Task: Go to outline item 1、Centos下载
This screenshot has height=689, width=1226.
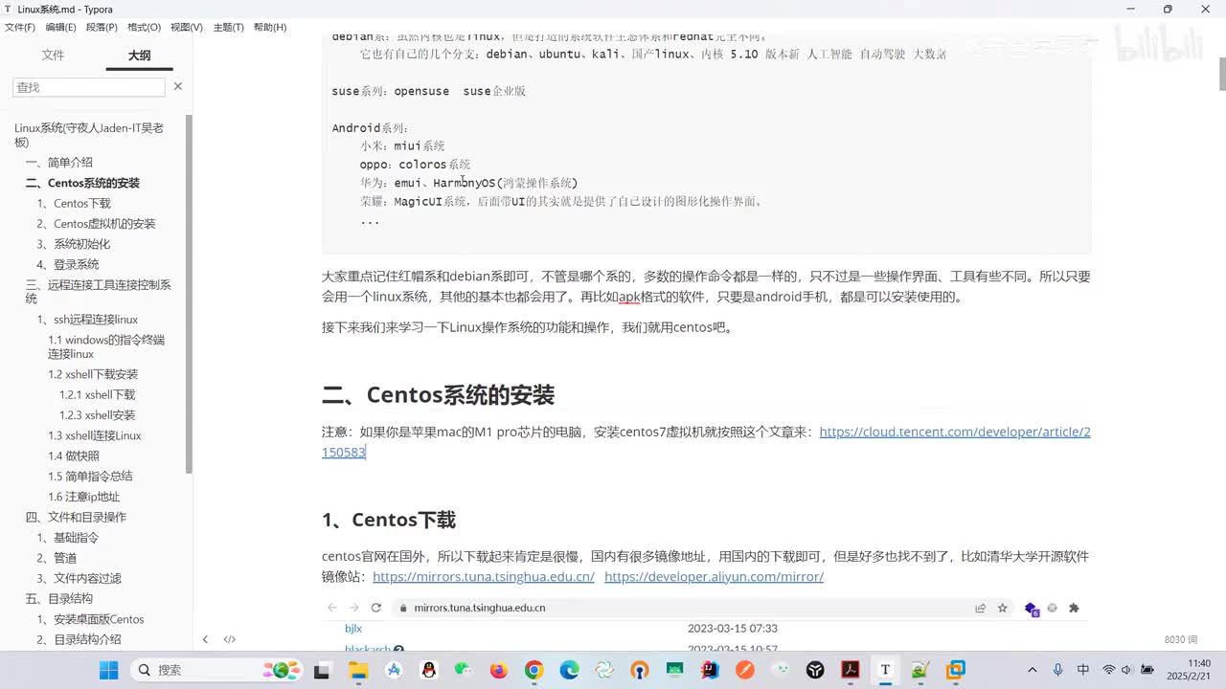Action: (x=74, y=203)
